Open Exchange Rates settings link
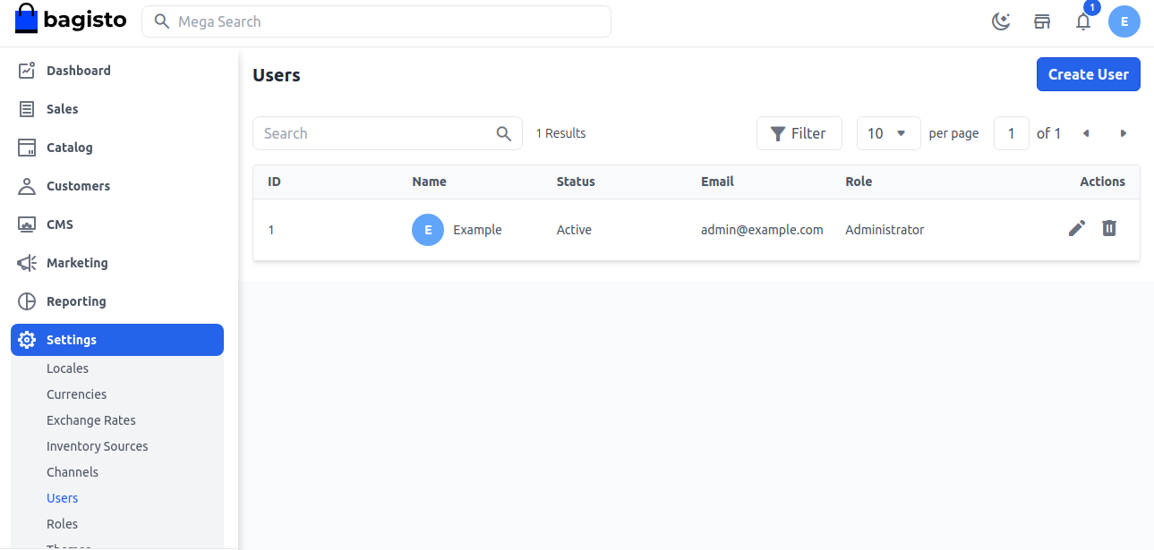 click(90, 420)
